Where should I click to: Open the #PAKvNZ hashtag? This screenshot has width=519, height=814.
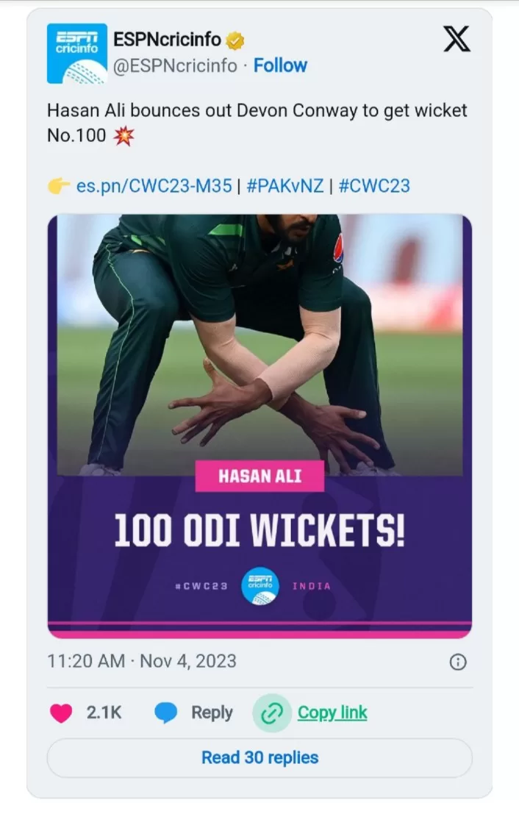pos(285,186)
